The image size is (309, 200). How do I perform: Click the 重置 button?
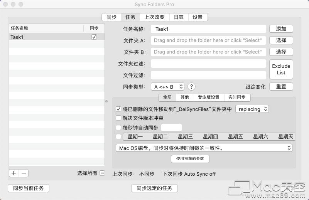(x=281, y=87)
